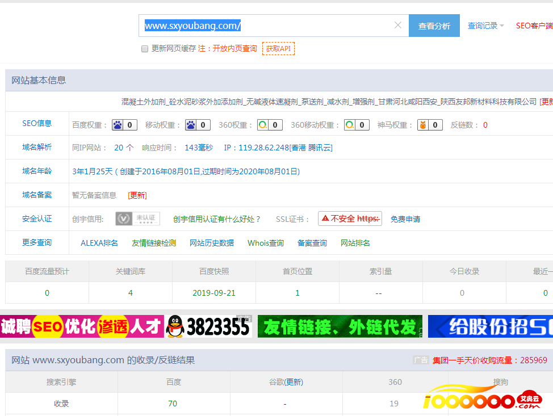Screen dimensions: 553x416
Task: Open the ALEXA排名 query
Action: pyautogui.click(x=99, y=243)
